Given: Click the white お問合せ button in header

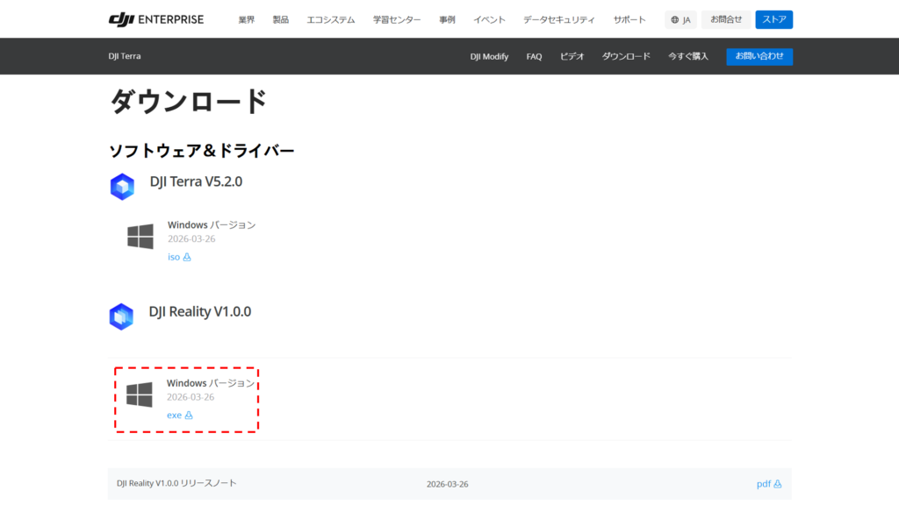Looking at the screenshot, I should [x=725, y=19].
